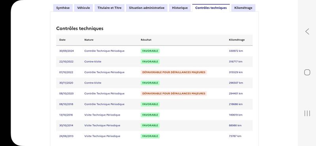Select the 73787 km mileage value
Viewport: 316px width, 146px height.
click(235, 136)
